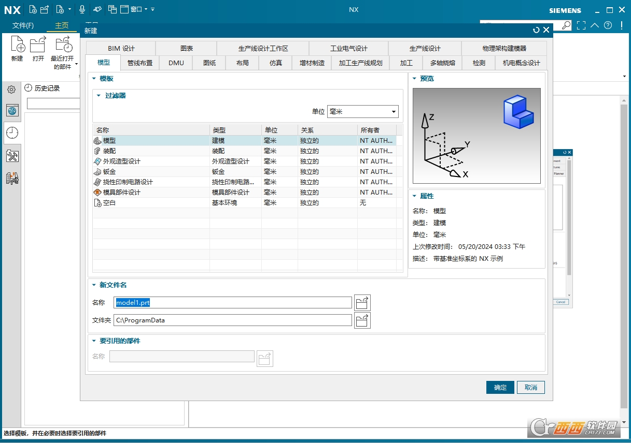
Task: Switch to the 主页 ribbon tab
Action: 62,25
